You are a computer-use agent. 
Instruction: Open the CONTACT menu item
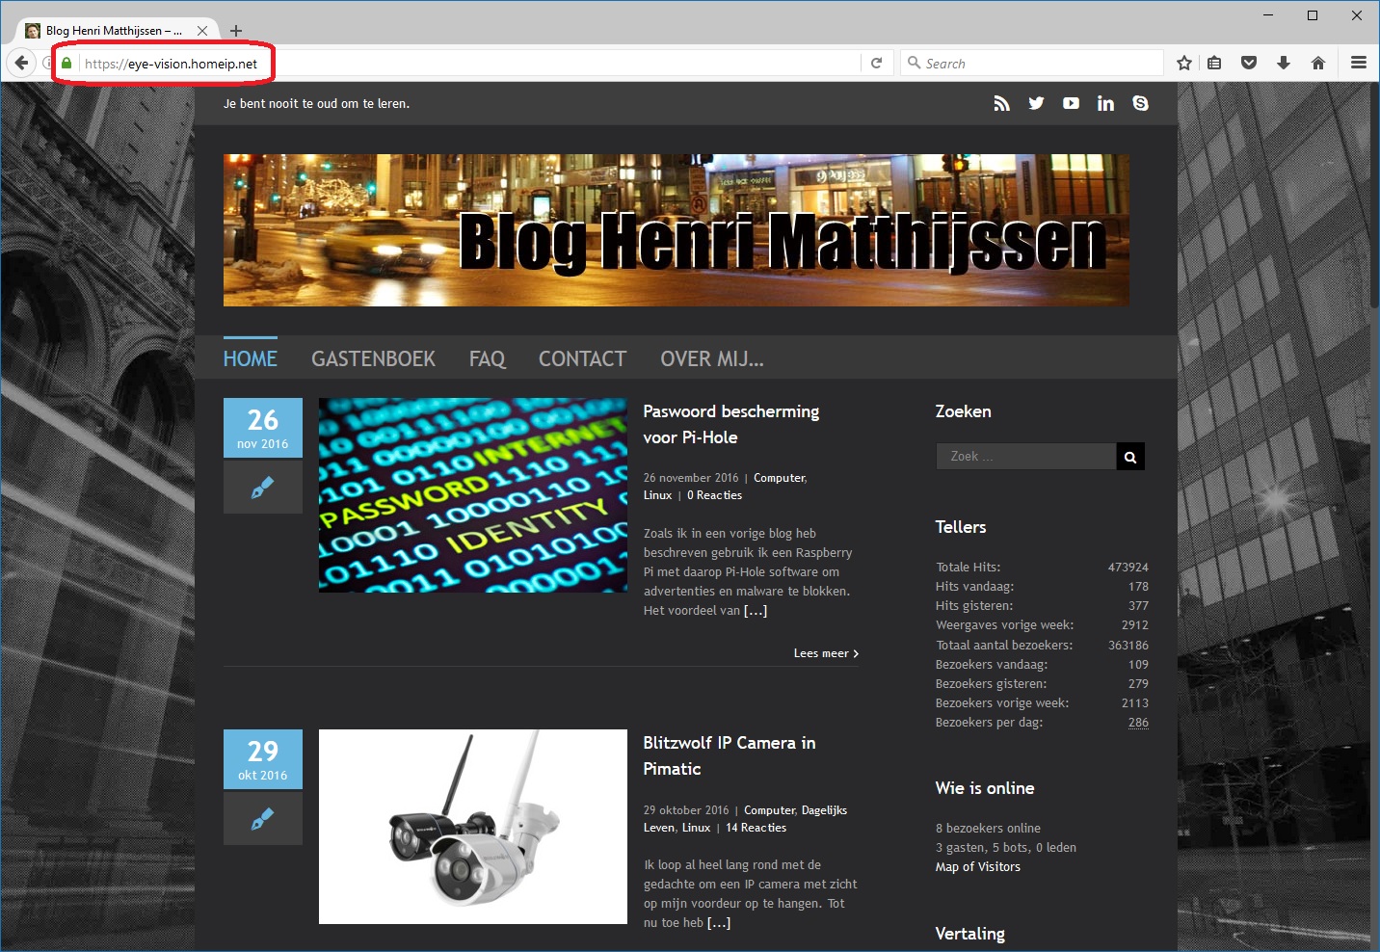pyautogui.click(x=582, y=358)
